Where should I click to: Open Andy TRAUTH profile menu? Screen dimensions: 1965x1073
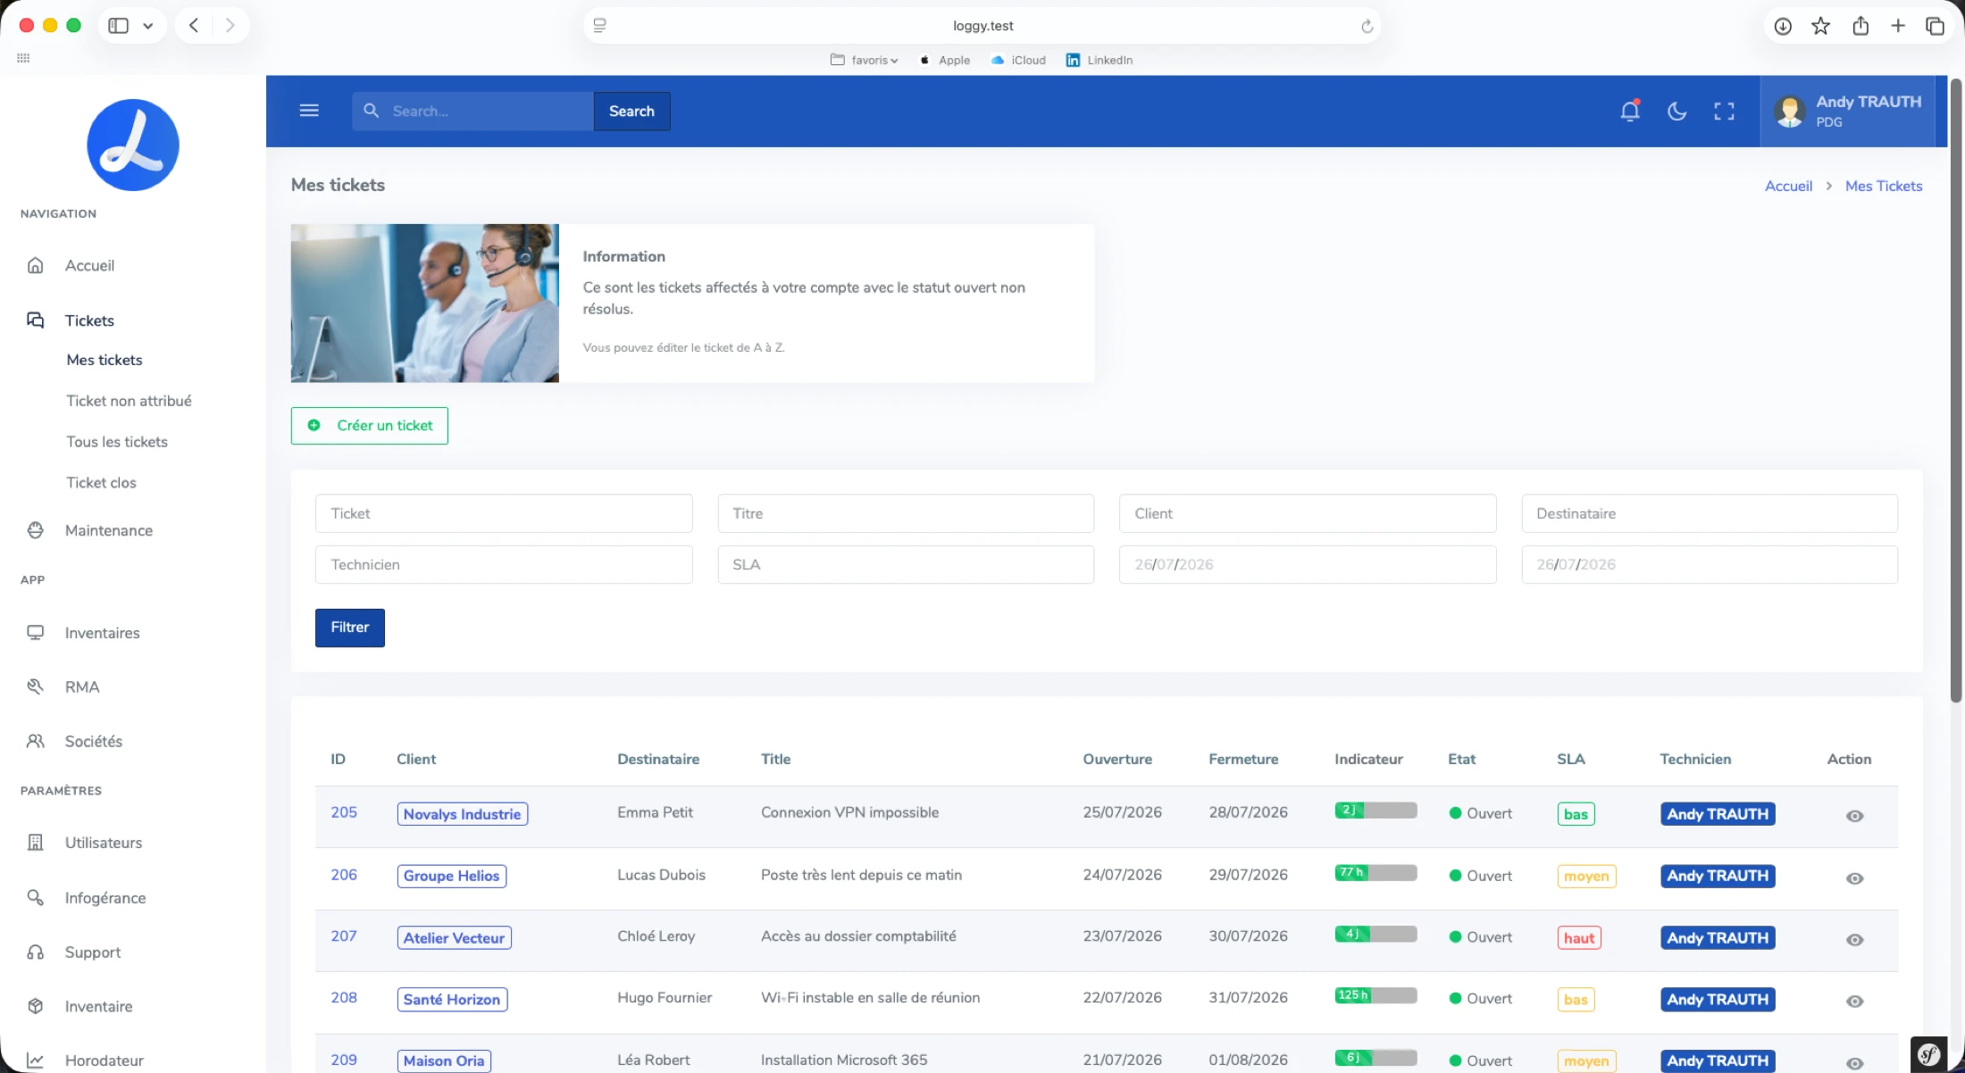pos(1847,111)
